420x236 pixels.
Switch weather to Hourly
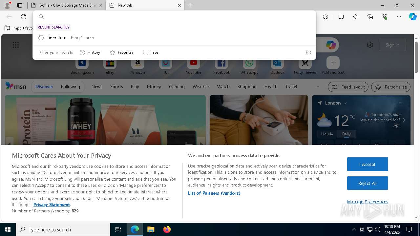coord(327,134)
